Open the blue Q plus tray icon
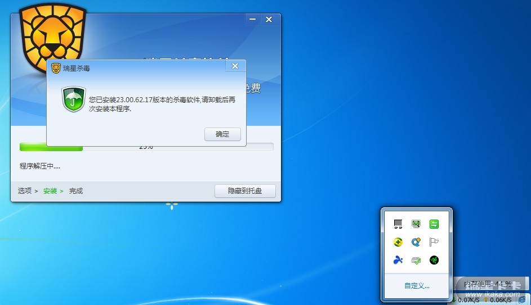 (416, 242)
